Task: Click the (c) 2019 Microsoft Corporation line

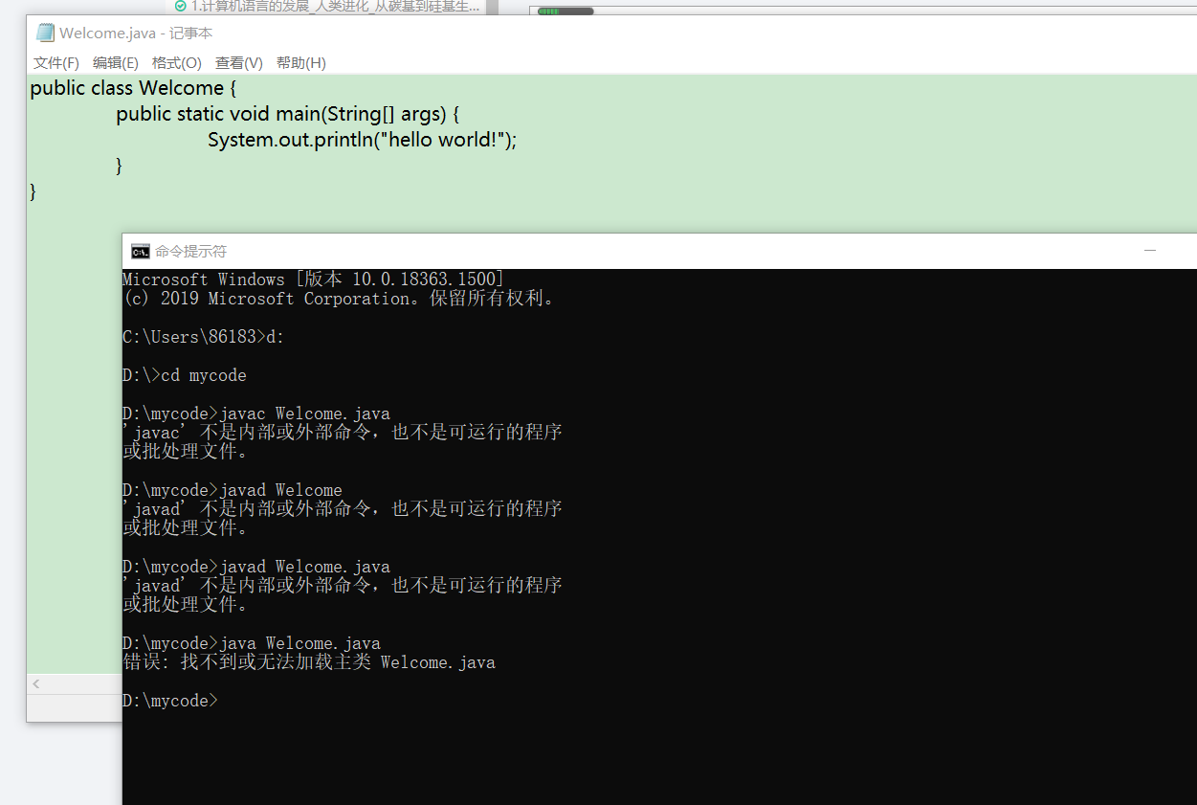Action: 339,299
